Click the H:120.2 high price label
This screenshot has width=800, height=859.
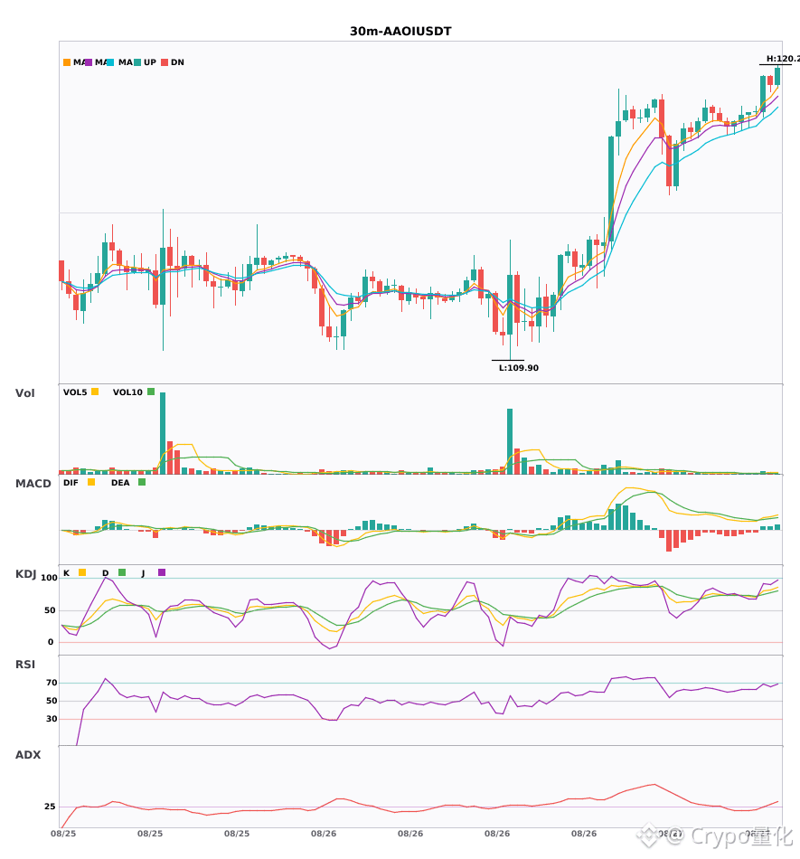[x=783, y=59]
